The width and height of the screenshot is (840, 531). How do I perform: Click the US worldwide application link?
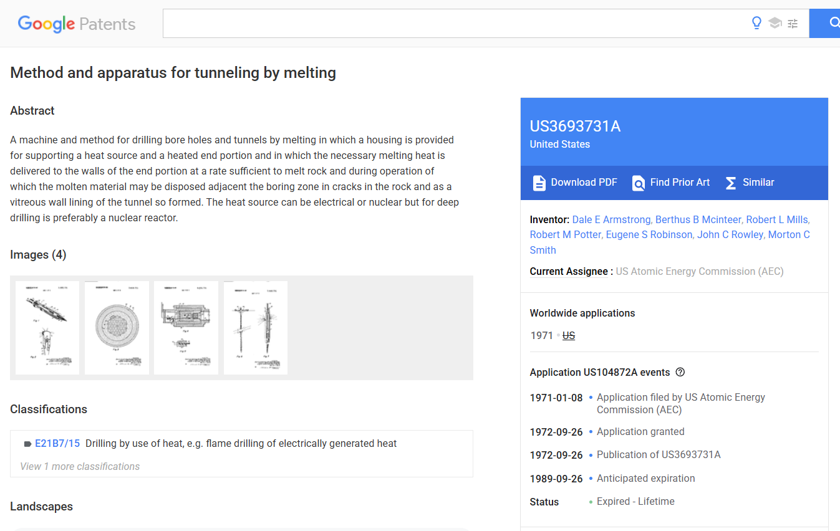tap(569, 335)
